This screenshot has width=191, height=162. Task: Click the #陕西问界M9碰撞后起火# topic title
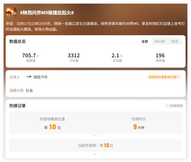tap(47, 13)
